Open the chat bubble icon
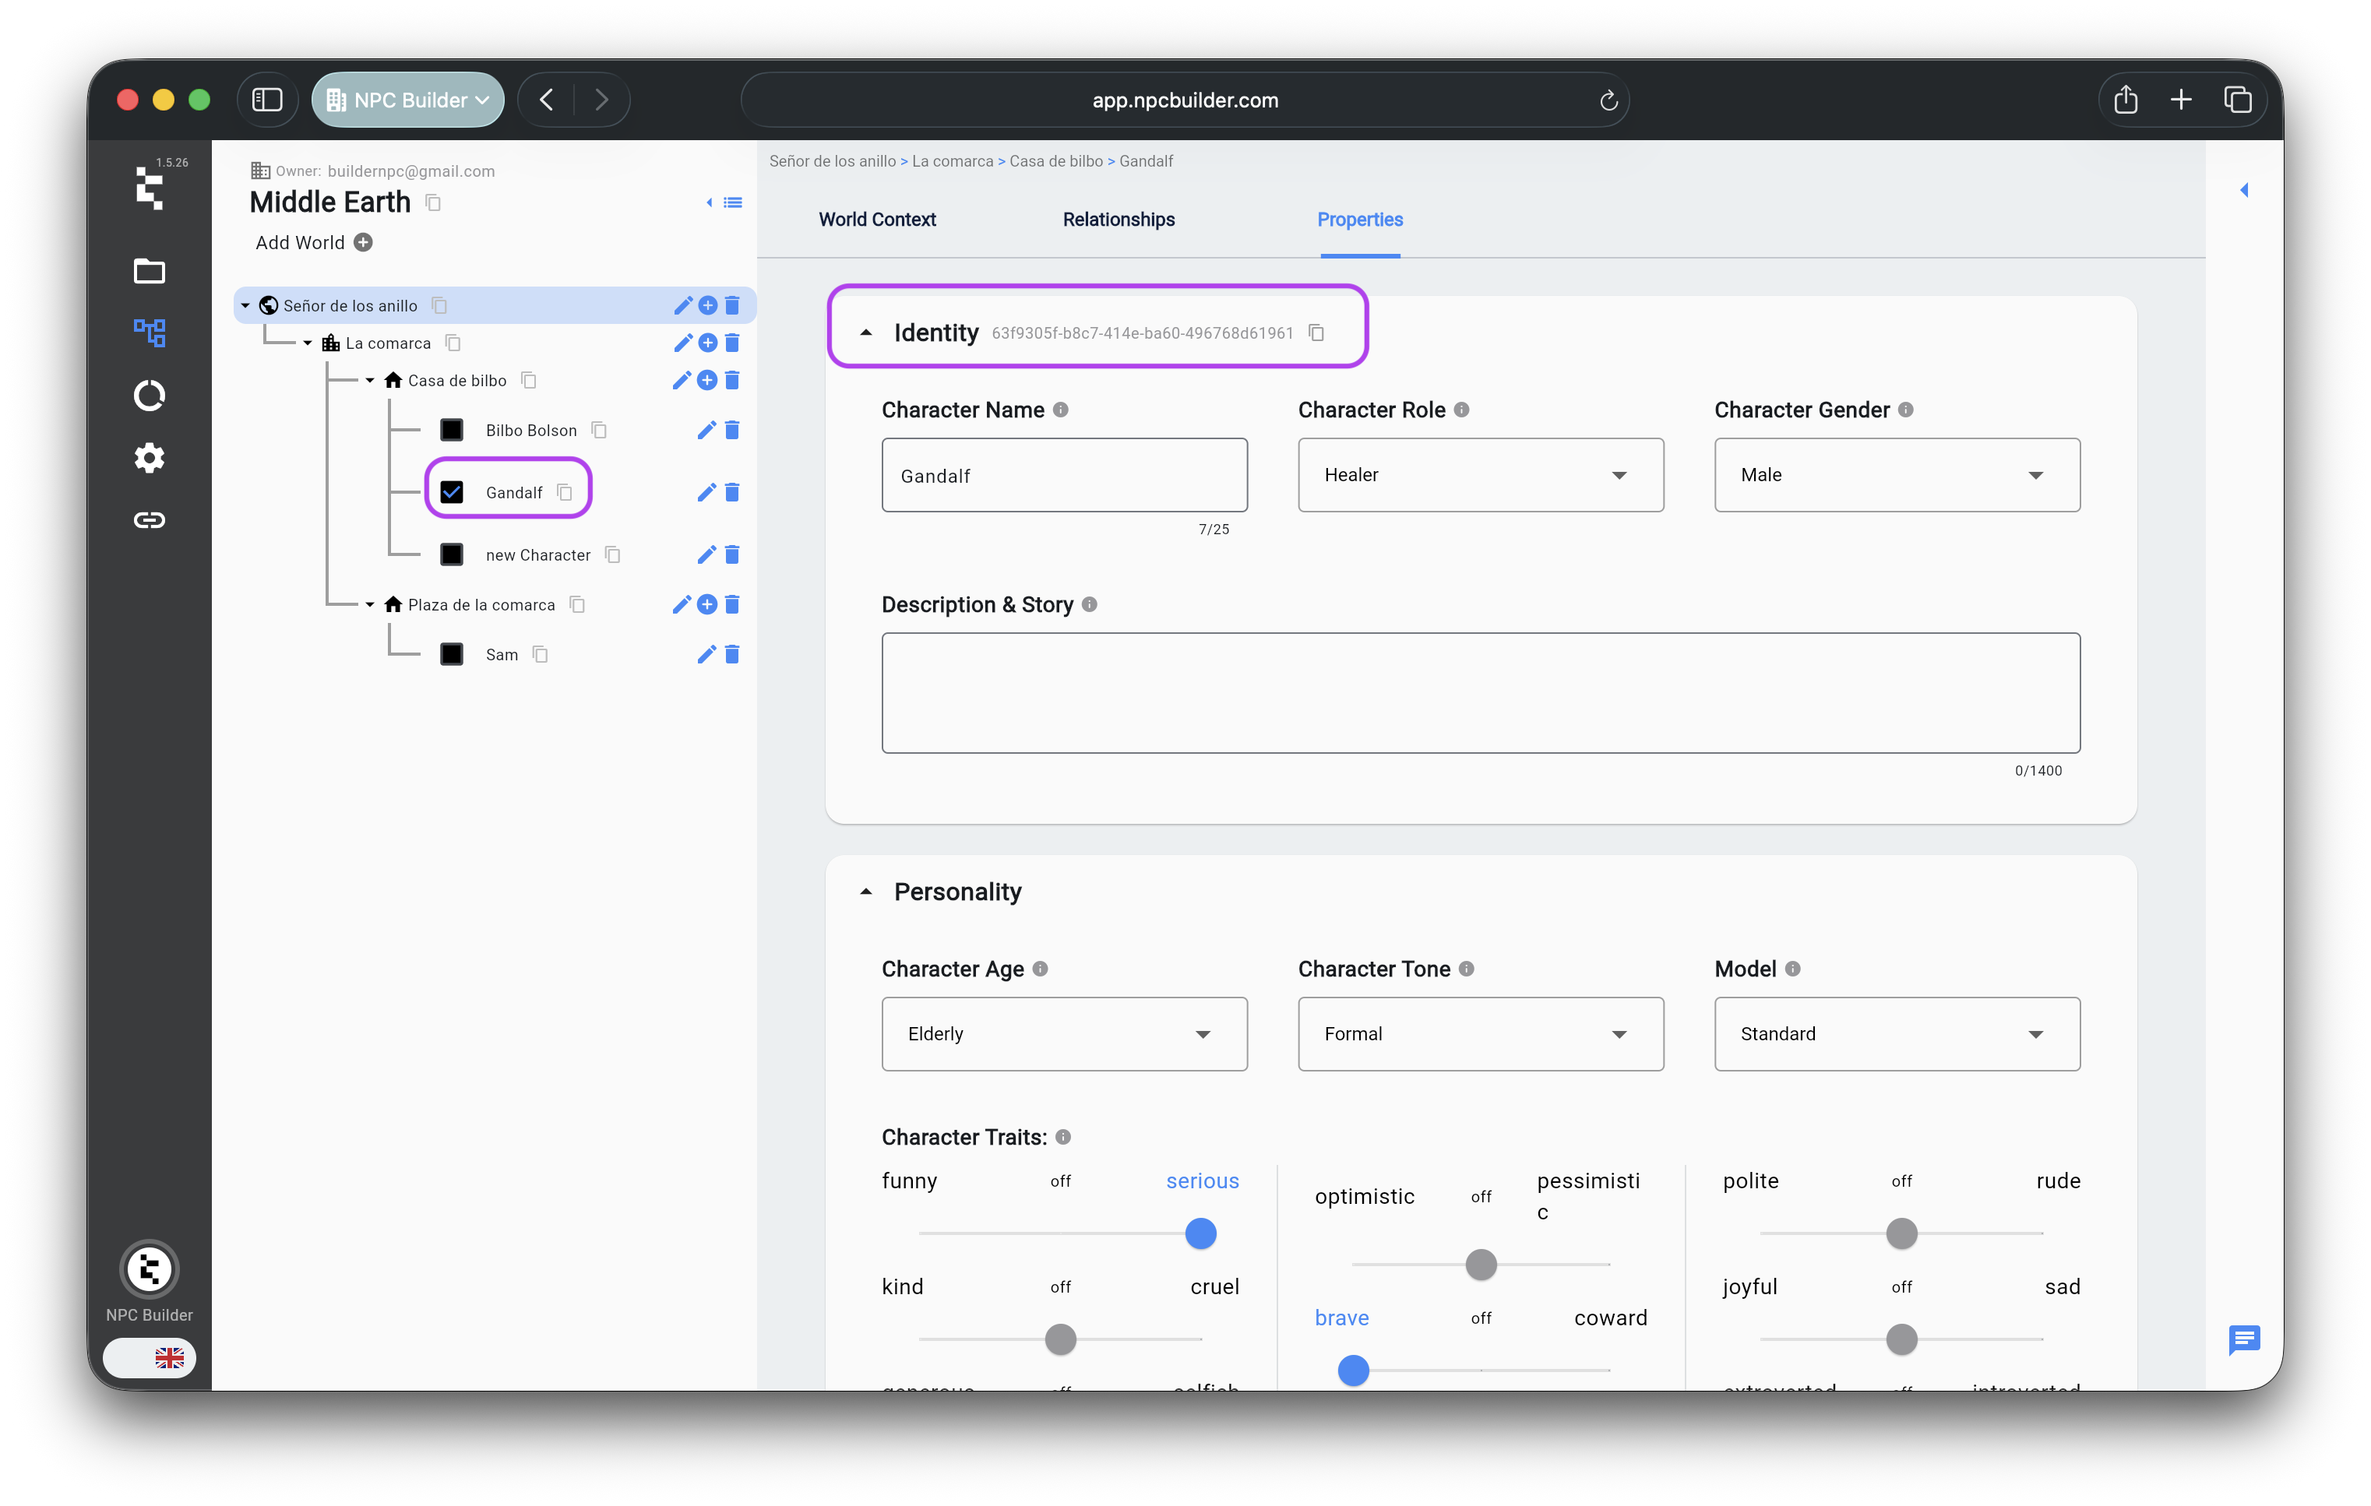2371x1506 pixels. (x=2243, y=1339)
